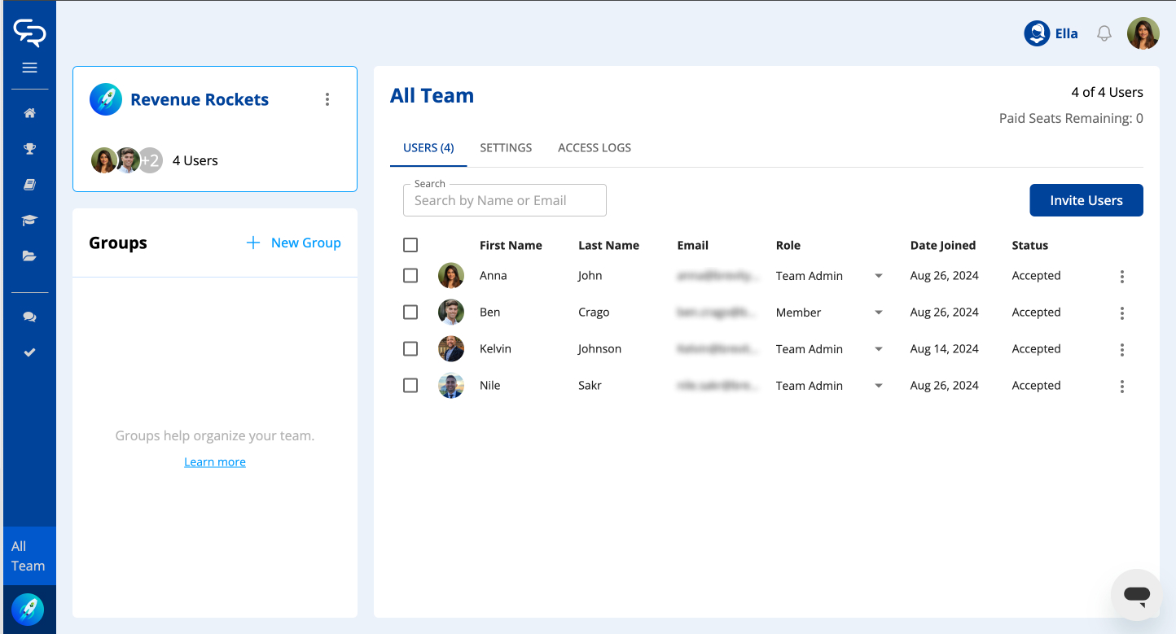This screenshot has height=634, width=1176.
Task: Open the folder icon in sidebar
Action: 29,256
